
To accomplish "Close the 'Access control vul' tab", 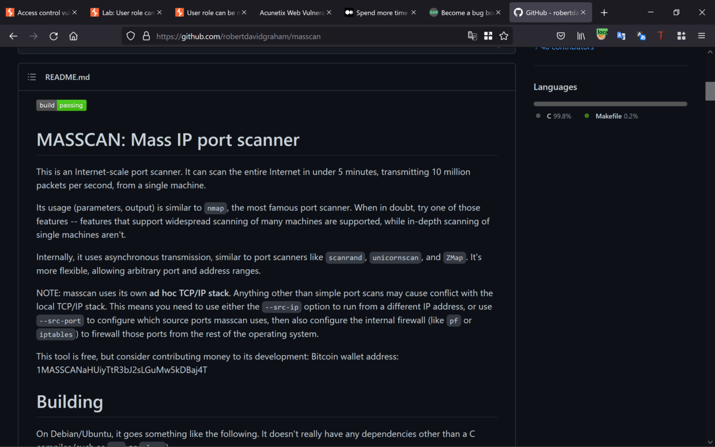I will (x=74, y=13).
